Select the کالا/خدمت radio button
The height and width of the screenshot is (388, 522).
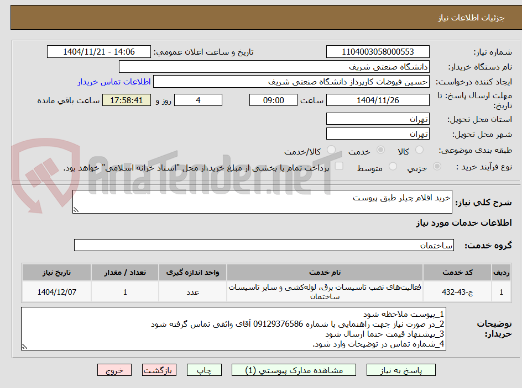pyautogui.click(x=331, y=150)
